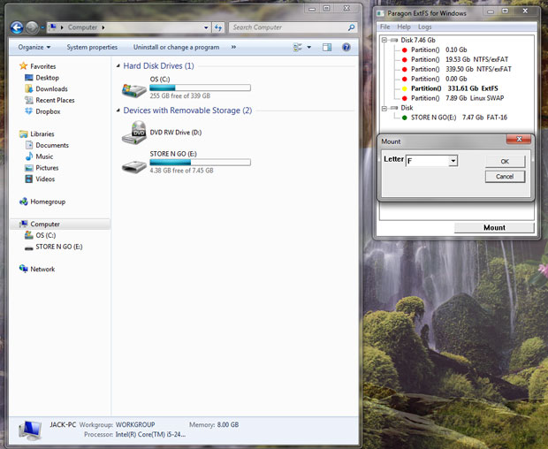Click the Paragon ExtFS title bar icon

pyautogui.click(x=380, y=13)
